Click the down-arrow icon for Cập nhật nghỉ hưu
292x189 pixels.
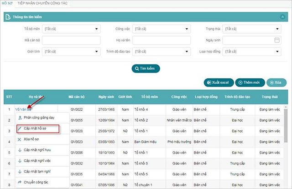pyautogui.click(x=20, y=150)
